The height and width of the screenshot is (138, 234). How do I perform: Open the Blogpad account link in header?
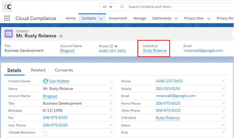[67, 51]
